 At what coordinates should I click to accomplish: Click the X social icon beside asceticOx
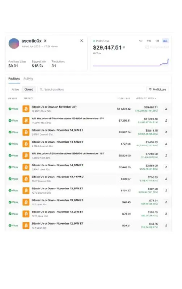tap(45, 41)
